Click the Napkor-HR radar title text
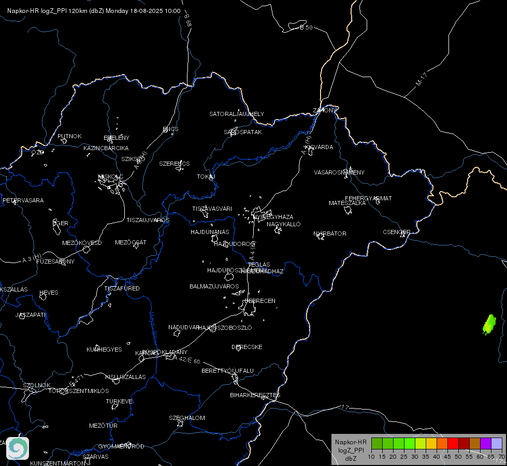This screenshot has width=507, height=466. click(94, 11)
